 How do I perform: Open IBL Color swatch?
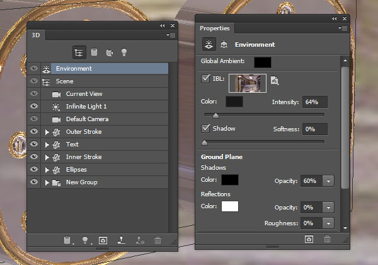(234, 102)
